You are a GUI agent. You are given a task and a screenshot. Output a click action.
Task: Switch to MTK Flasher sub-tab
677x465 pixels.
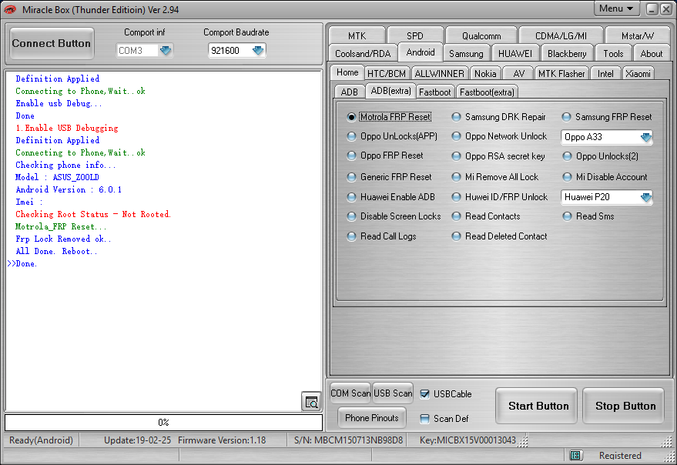[x=561, y=73]
